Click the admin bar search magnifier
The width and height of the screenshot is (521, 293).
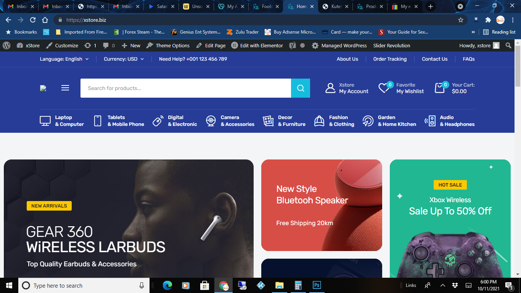(508, 45)
